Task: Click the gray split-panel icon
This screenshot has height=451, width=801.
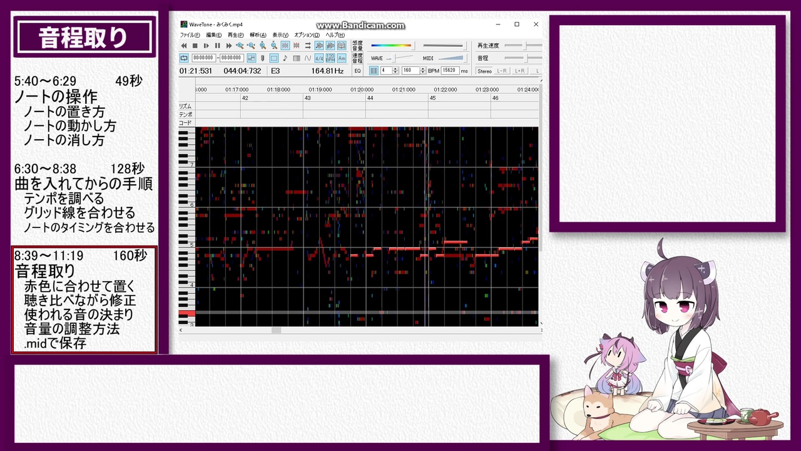Action: [297, 58]
